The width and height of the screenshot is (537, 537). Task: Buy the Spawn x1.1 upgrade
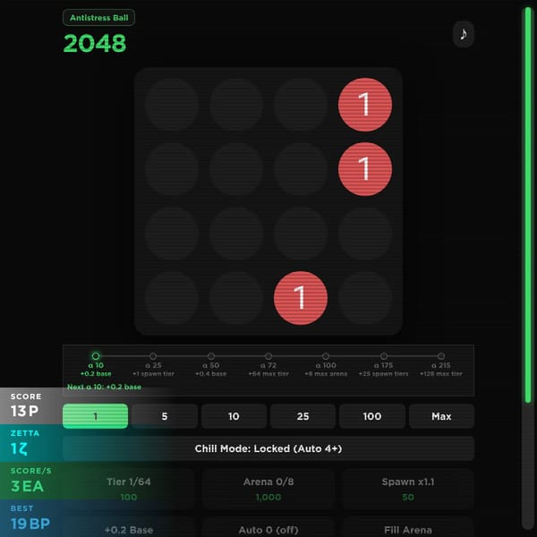tap(407, 489)
